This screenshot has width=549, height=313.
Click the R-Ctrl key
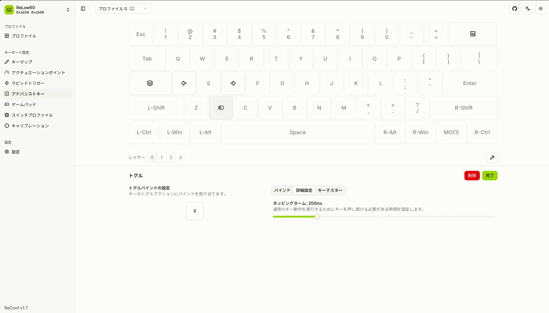(482, 132)
